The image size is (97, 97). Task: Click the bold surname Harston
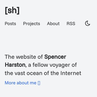coord(15,65)
